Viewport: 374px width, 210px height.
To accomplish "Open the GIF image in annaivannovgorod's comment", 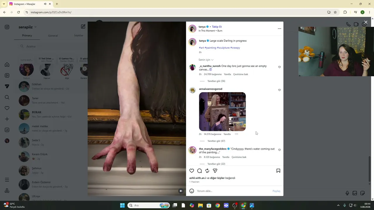I will pyautogui.click(x=222, y=112).
